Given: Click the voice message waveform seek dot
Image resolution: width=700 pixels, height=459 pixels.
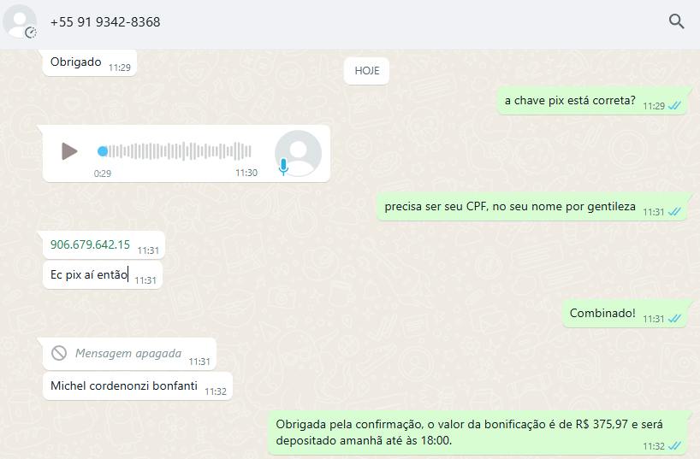Looking at the screenshot, I should coord(103,151).
